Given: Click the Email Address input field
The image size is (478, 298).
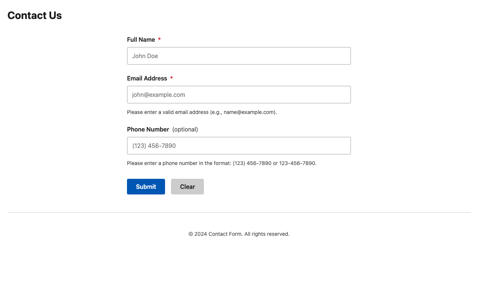Looking at the screenshot, I should [x=239, y=95].
